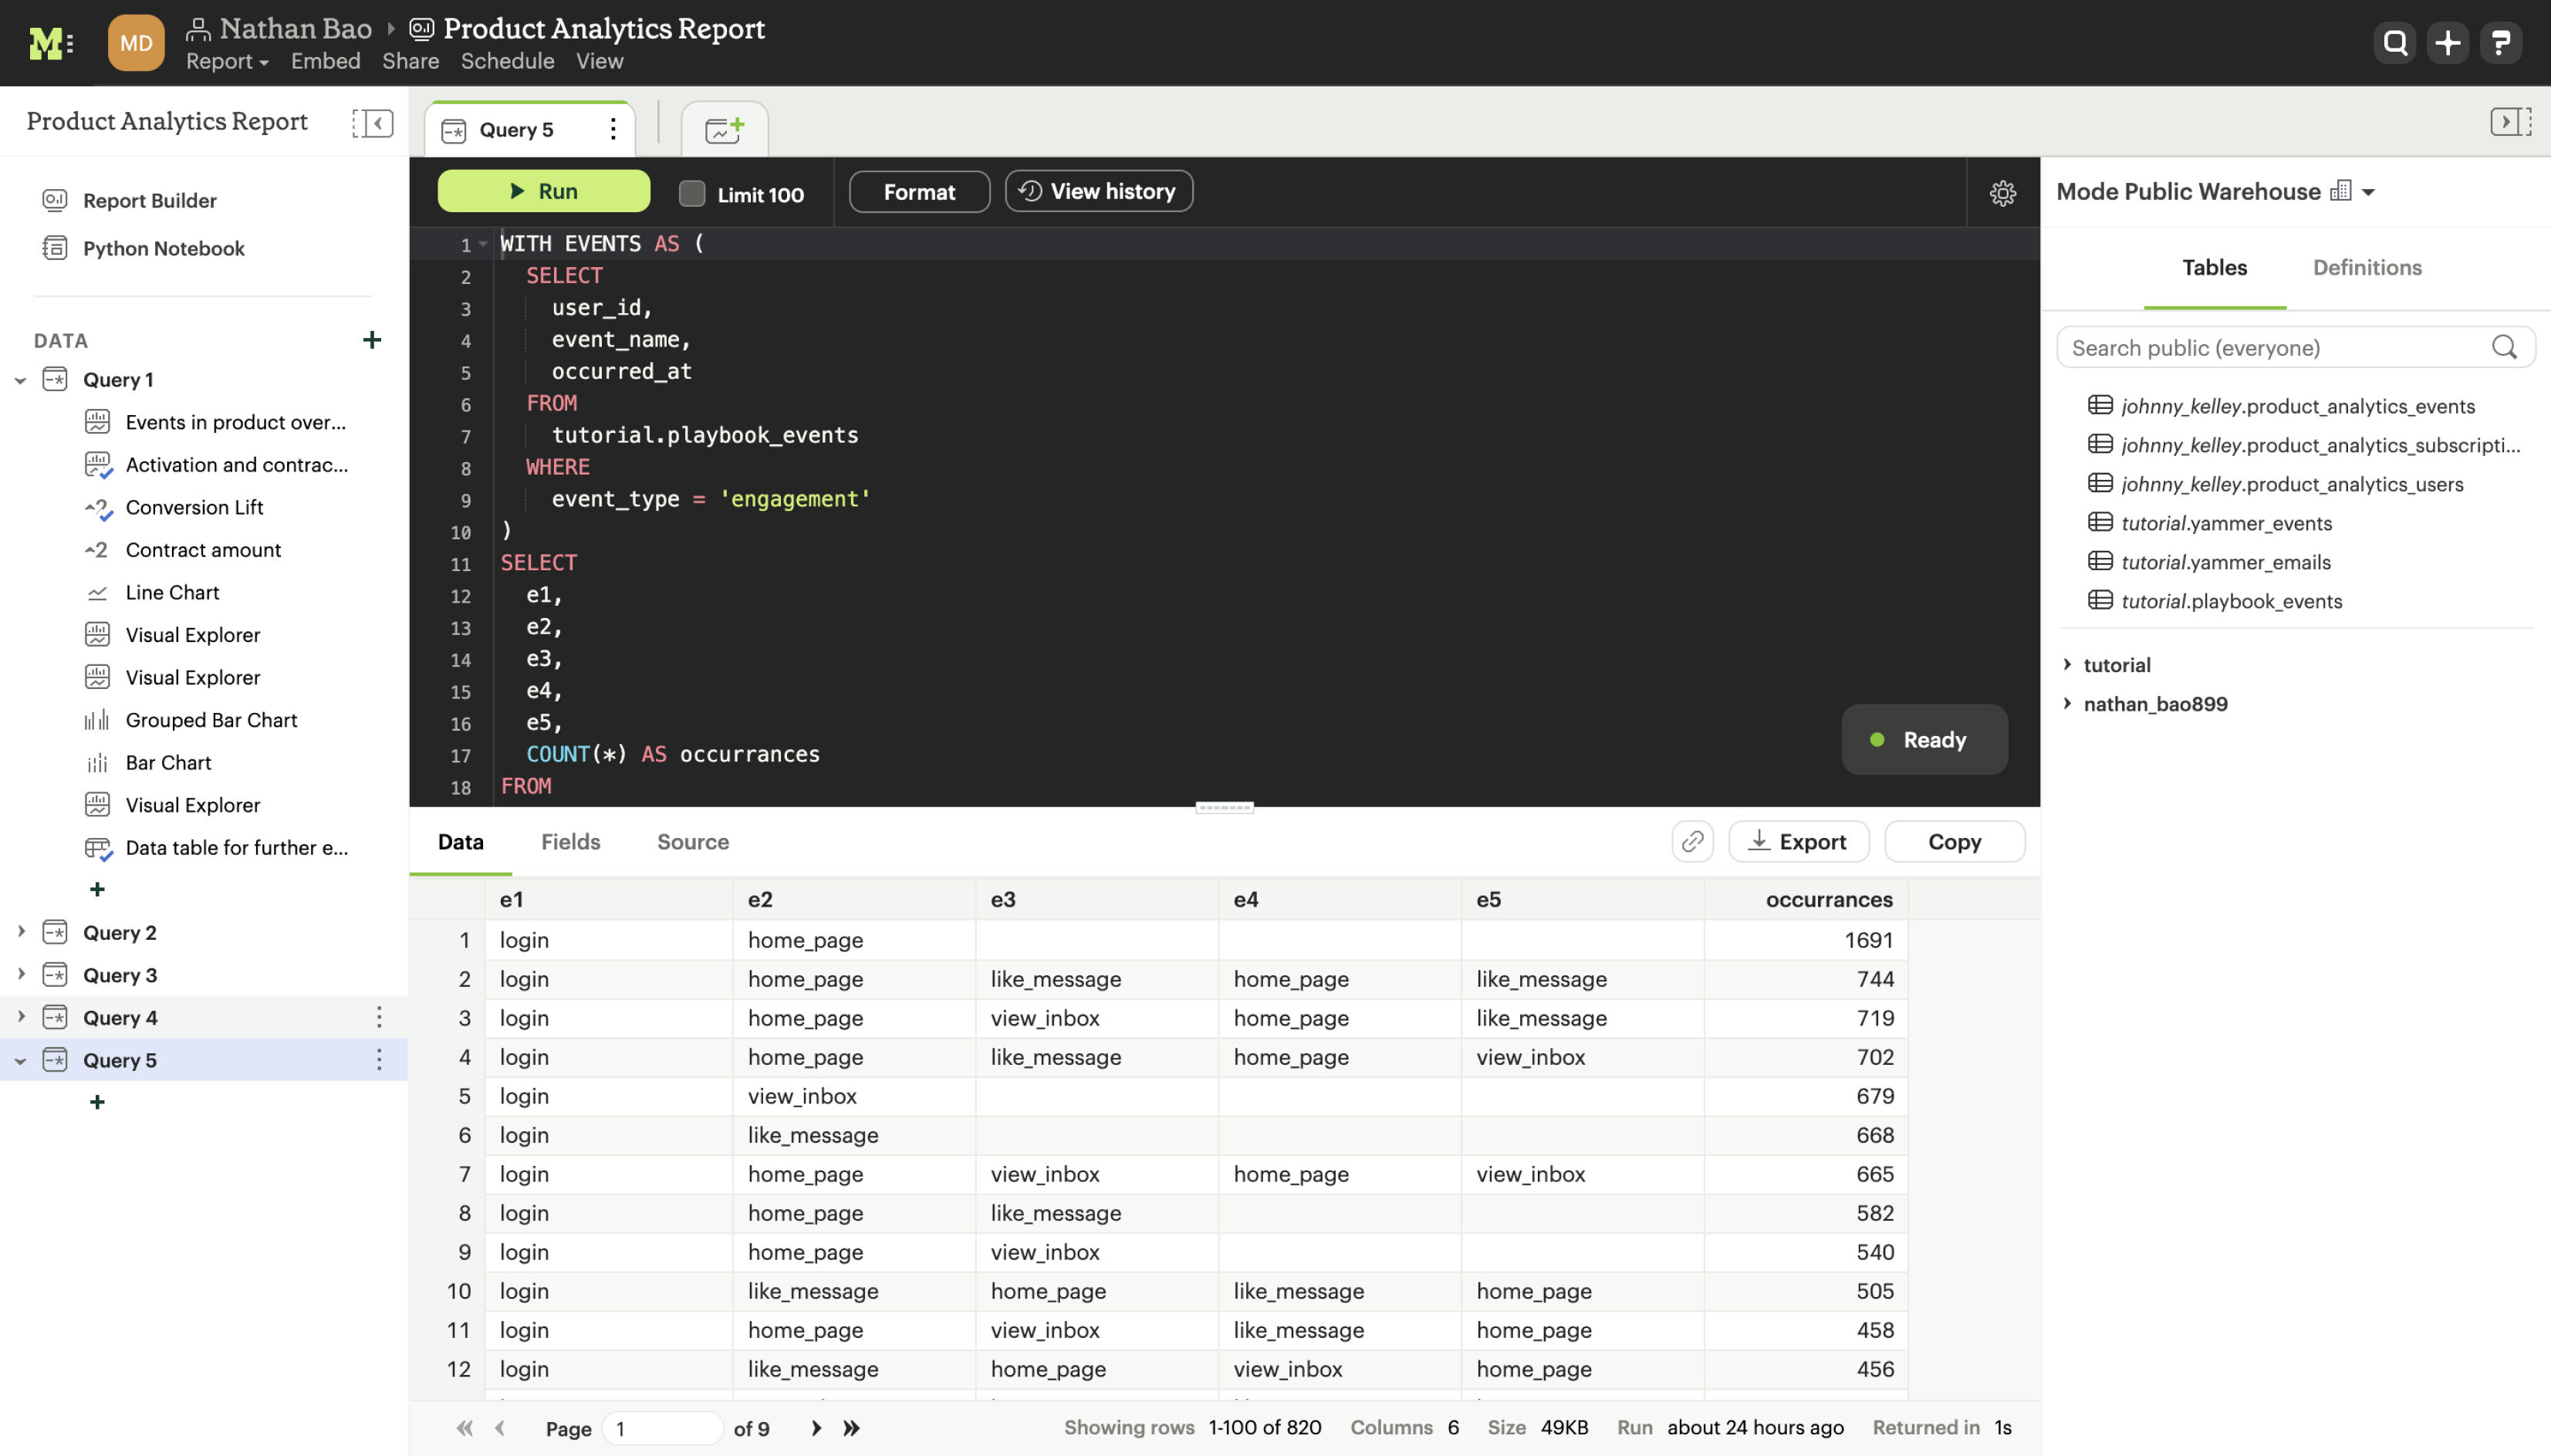Click the query settings gear icon
This screenshot has height=1456, width=2551.
pos(2002,193)
